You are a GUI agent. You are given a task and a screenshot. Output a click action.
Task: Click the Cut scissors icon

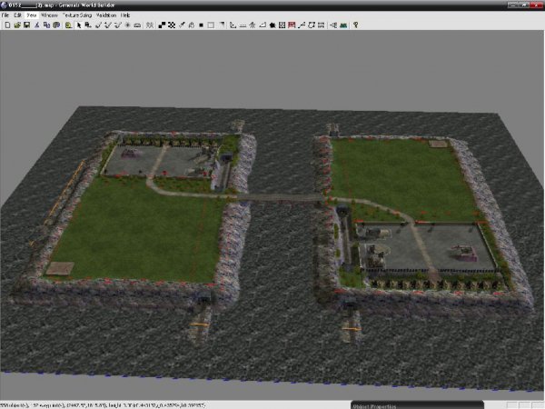pos(37,25)
